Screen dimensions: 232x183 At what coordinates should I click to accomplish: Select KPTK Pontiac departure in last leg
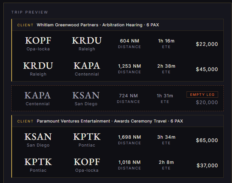coord(38,165)
